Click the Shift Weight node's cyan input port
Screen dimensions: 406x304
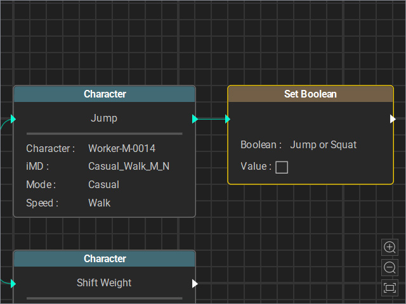13,284
